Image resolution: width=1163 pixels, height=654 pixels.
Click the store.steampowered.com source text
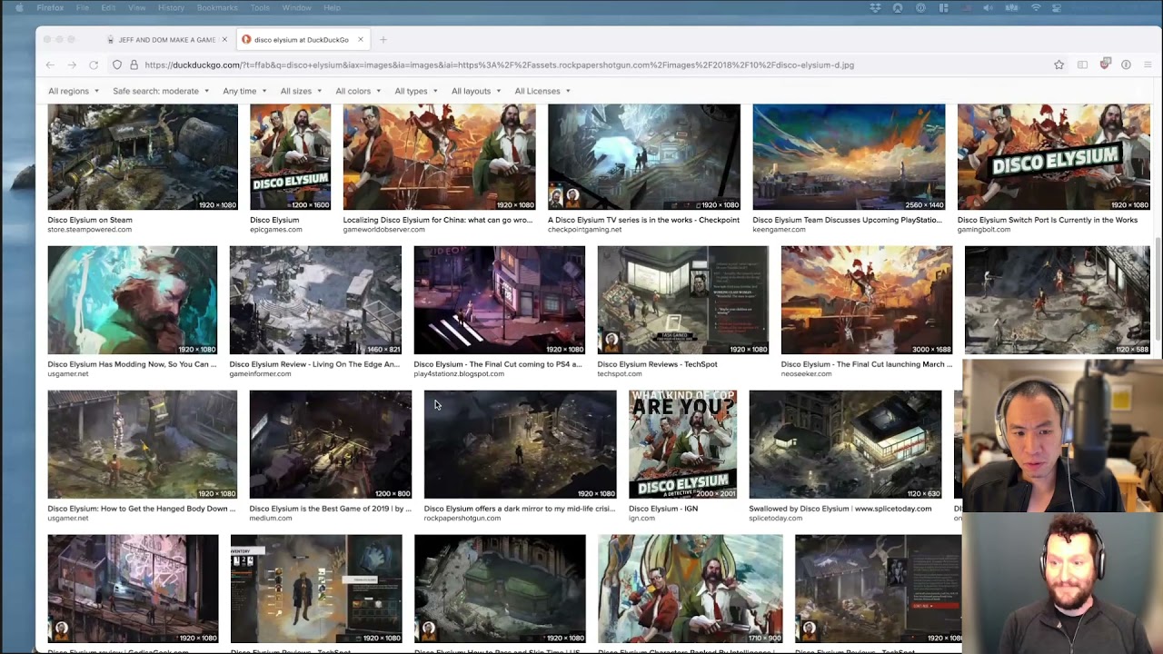pos(90,230)
